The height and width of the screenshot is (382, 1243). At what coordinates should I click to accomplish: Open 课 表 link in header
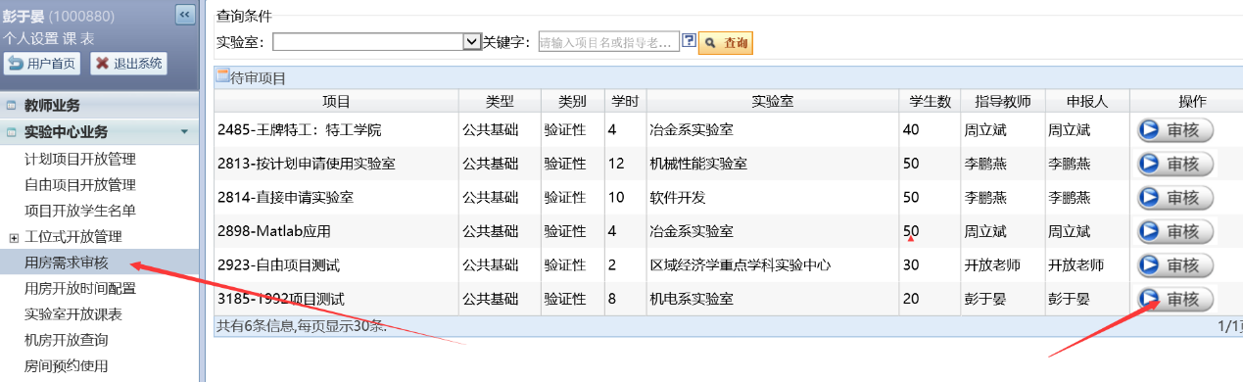[79, 38]
